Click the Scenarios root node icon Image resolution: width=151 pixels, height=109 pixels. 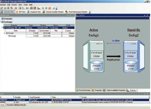(2, 19)
